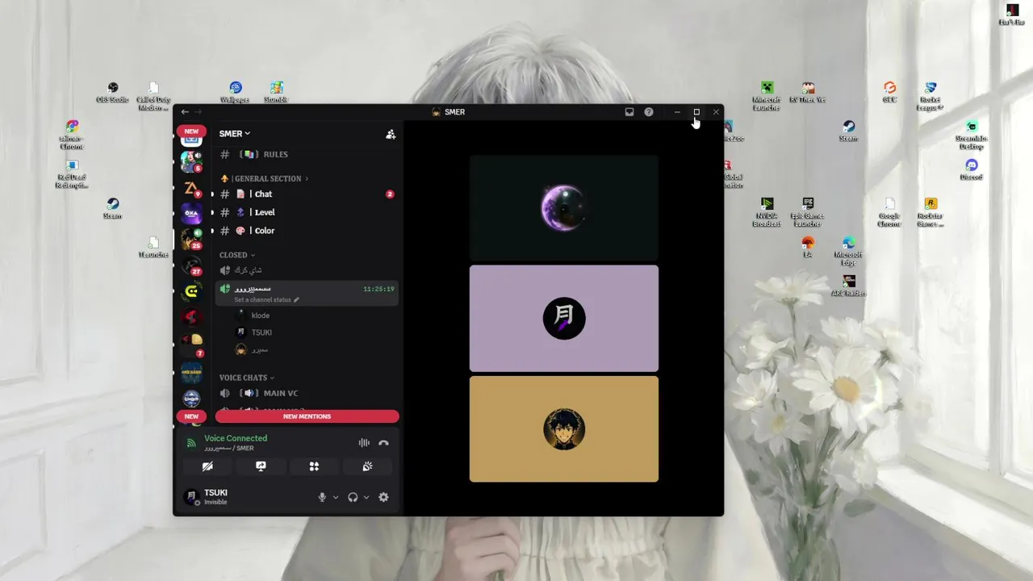Collapse the CLOSED category
Image resolution: width=1033 pixels, height=581 pixels.
coord(237,255)
